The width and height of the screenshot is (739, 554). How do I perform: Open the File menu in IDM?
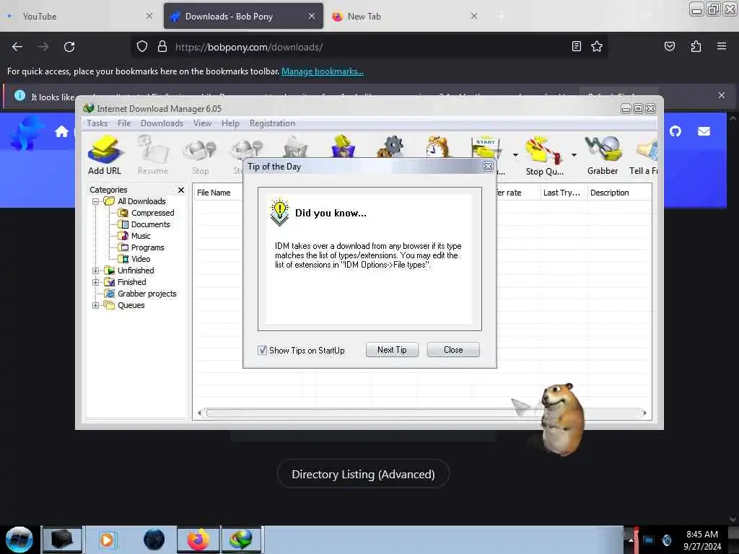pyautogui.click(x=124, y=123)
